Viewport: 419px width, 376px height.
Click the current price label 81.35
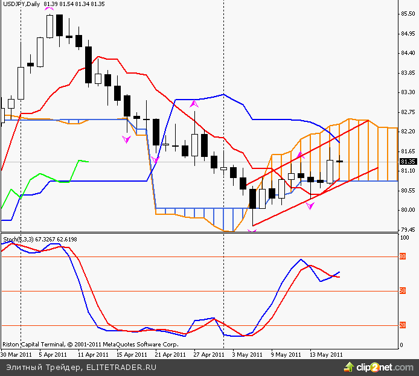pyautogui.click(x=408, y=161)
